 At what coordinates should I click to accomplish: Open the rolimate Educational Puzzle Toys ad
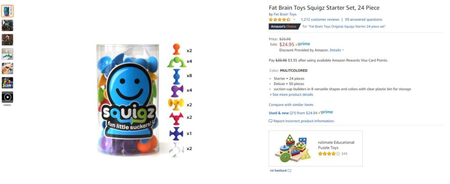pos(316,148)
